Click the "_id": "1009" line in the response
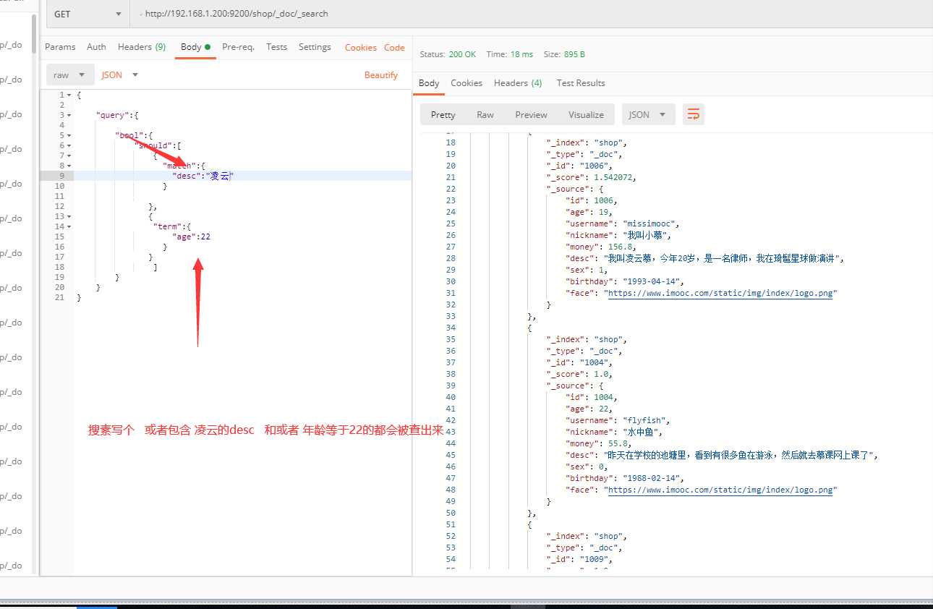933x609 pixels. (x=579, y=559)
